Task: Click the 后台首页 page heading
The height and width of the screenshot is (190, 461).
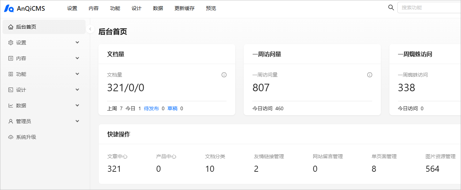Action: pos(113,31)
